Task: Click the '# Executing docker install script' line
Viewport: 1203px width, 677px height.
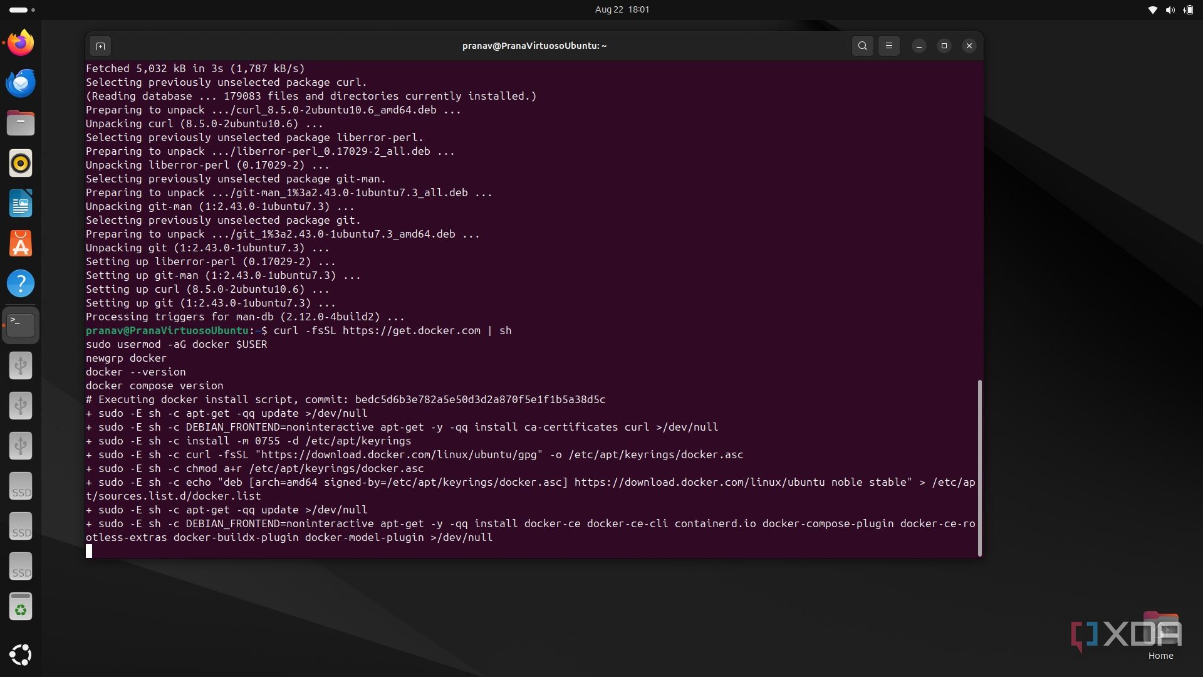Action: pos(345,399)
